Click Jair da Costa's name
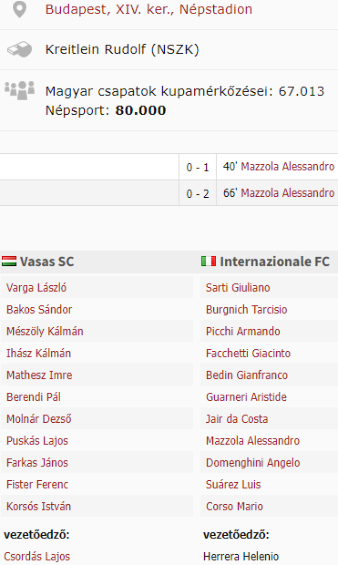Viewport: 338px width, 565px height. 237,419
